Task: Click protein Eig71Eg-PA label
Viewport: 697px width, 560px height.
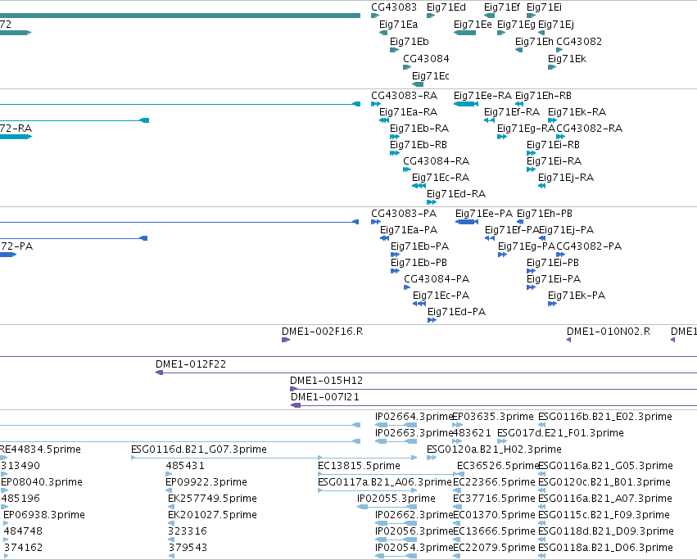Action: click(527, 246)
